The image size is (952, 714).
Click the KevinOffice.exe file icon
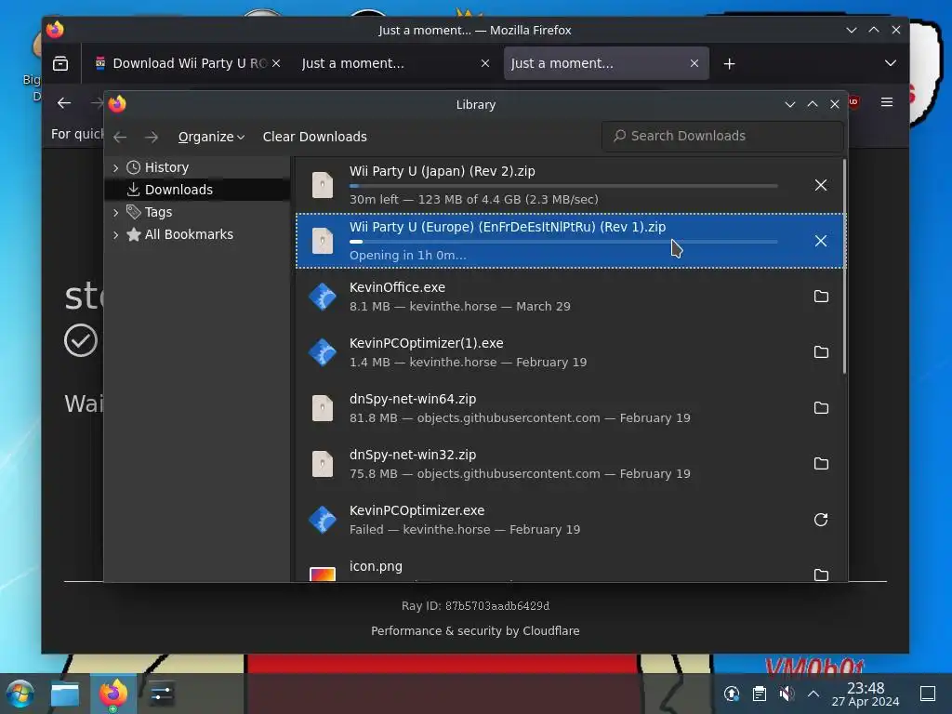(323, 297)
